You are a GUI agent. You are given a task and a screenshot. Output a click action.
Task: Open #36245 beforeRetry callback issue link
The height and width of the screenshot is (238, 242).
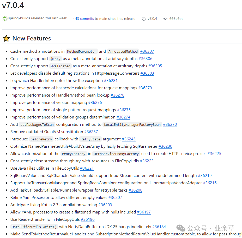click(129, 139)
